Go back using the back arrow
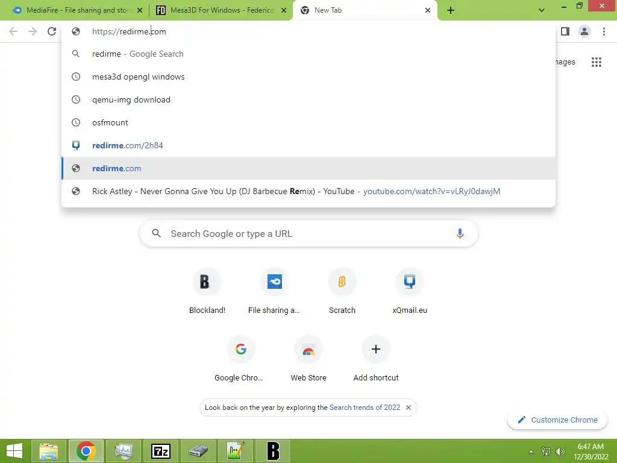This screenshot has width=617, height=463. pyautogui.click(x=13, y=31)
